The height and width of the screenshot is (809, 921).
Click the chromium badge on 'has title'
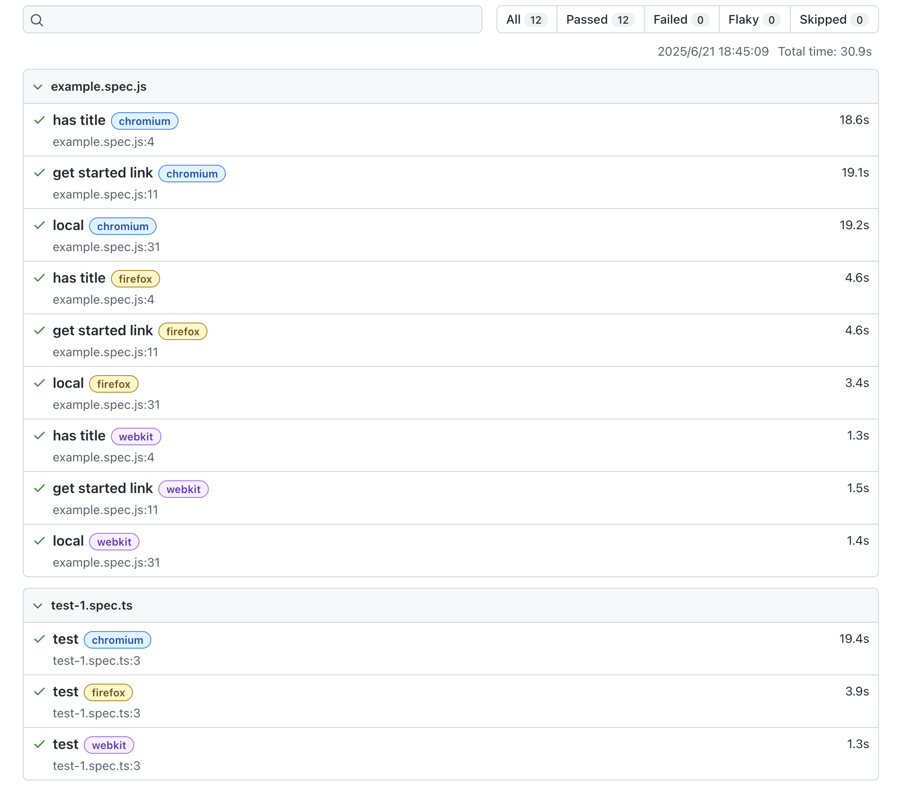pos(144,121)
